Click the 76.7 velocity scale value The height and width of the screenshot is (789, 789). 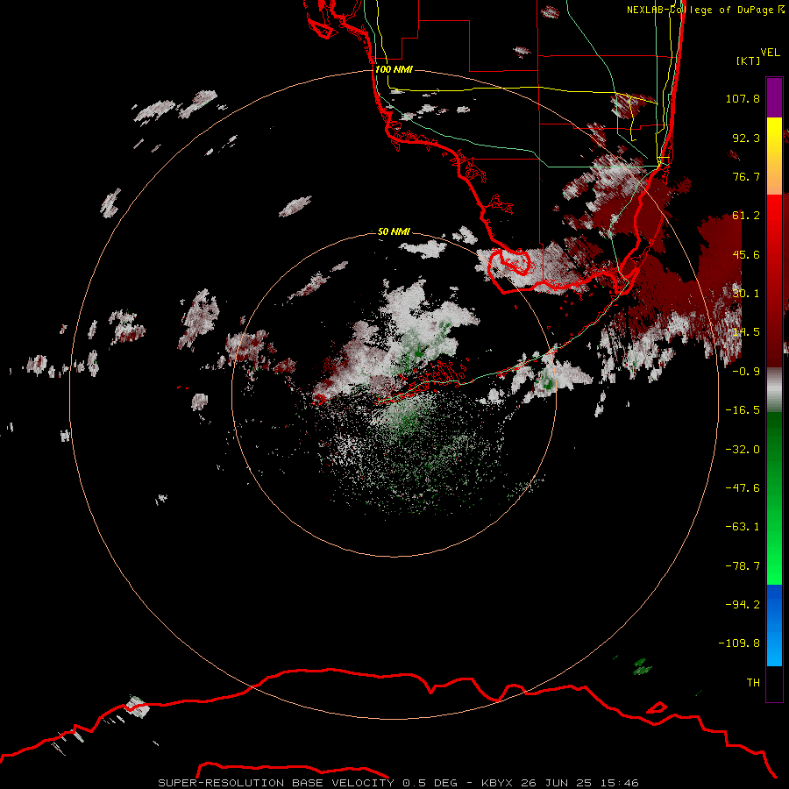746,176
